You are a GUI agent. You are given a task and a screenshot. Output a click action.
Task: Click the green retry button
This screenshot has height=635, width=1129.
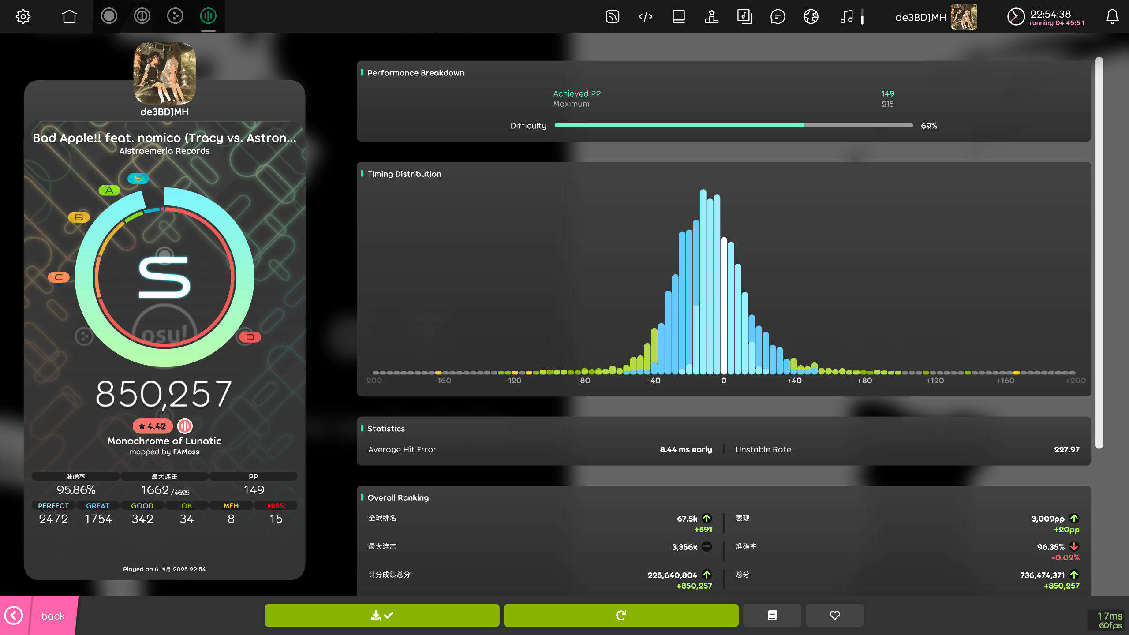pos(621,615)
